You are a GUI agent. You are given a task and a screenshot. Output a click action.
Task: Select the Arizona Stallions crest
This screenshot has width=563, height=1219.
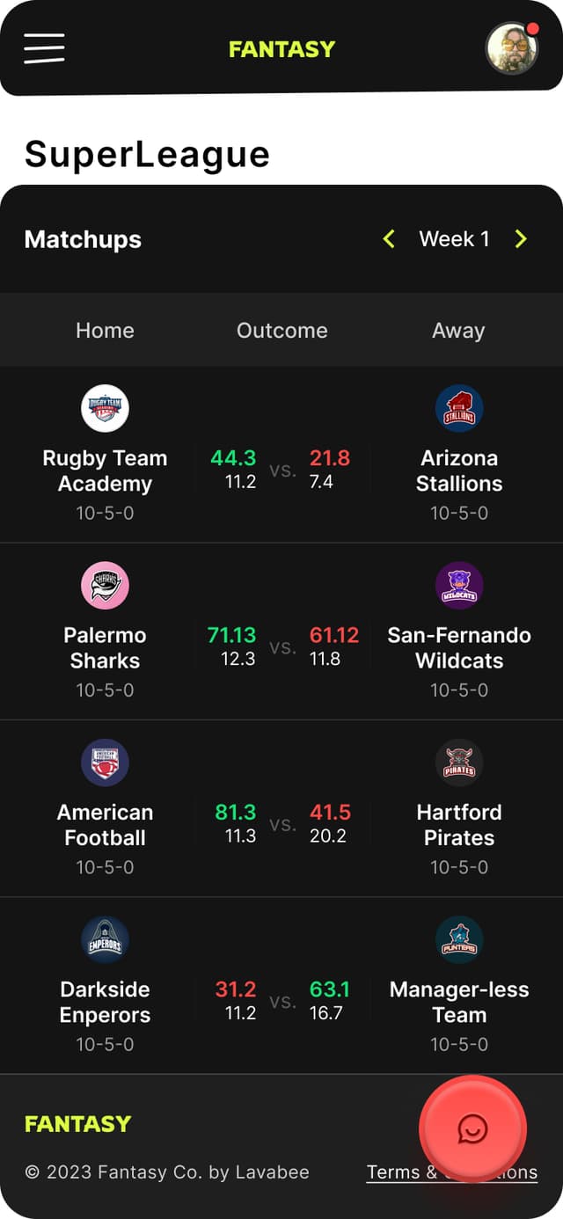pos(459,408)
